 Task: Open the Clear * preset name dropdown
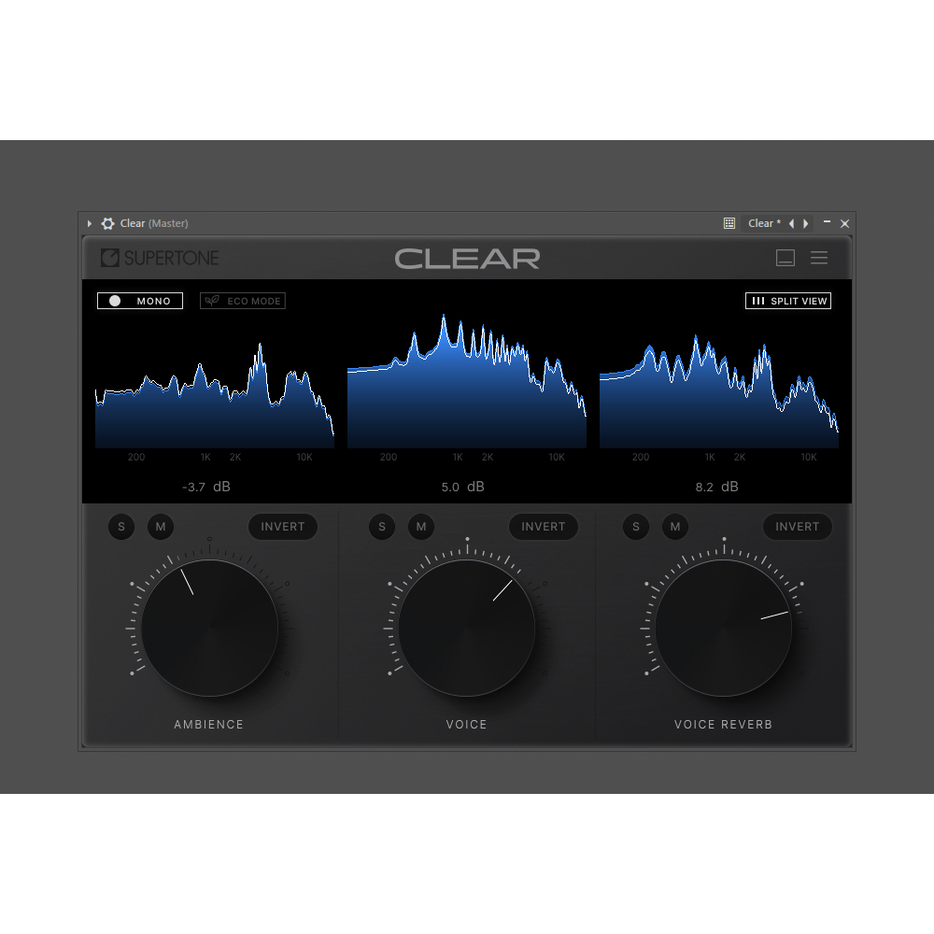click(764, 223)
